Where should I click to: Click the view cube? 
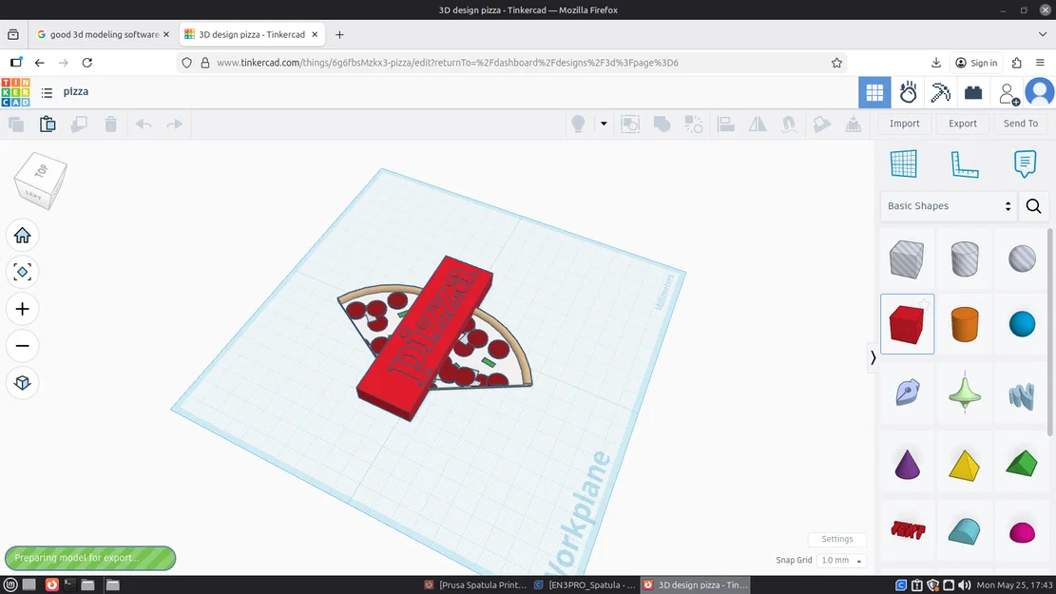point(41,181)
